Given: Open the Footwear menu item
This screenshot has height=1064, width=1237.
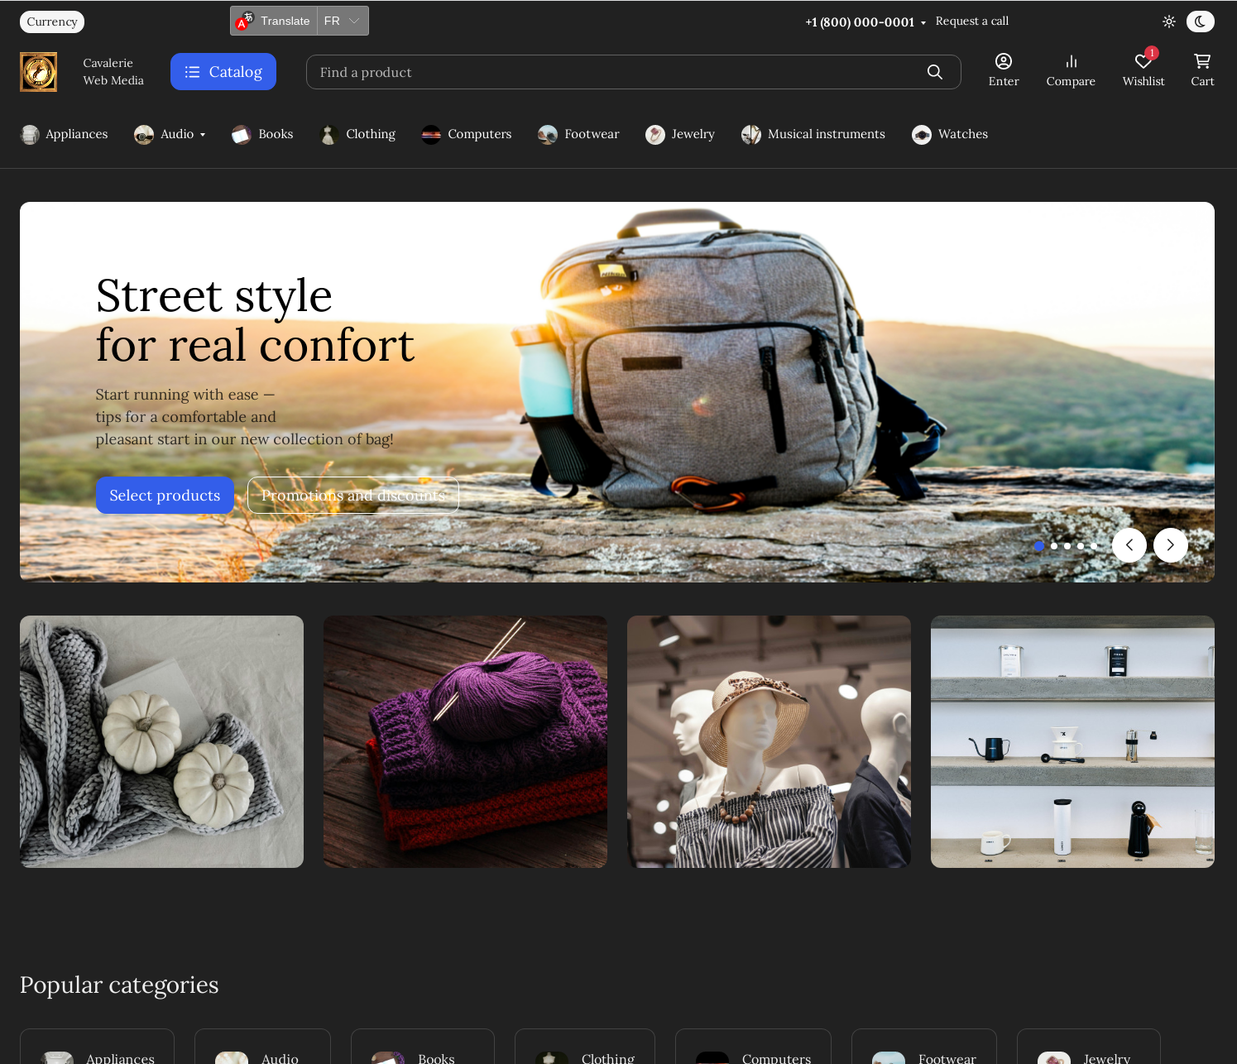Looking at the screenshot, I should tap(592, 134).
